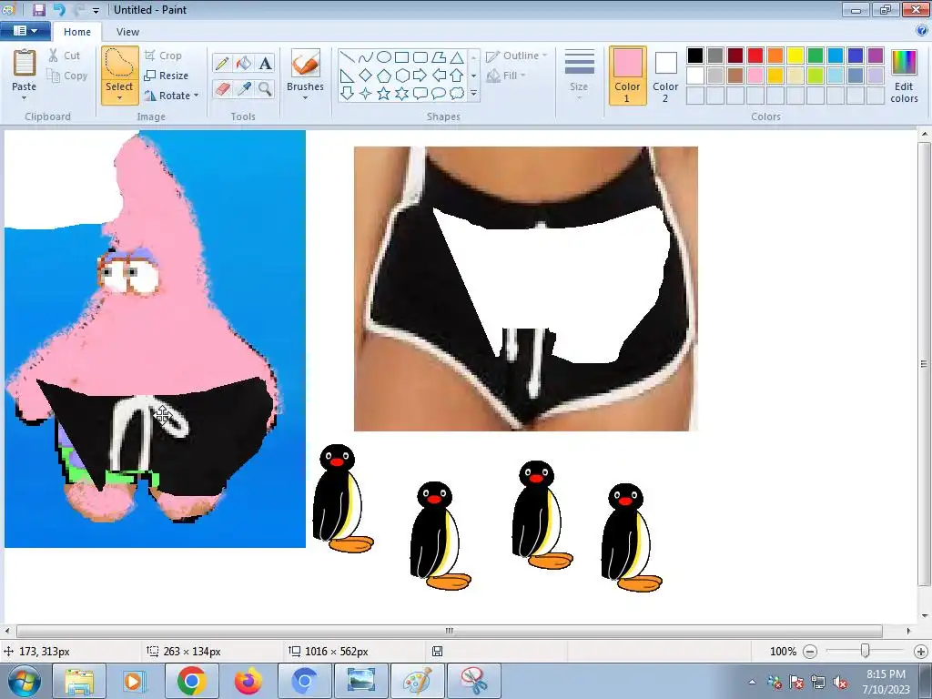This screenshot has width=932, height=699.
Task: Choose the Oval shape
Action: click(x=384, y=57)
